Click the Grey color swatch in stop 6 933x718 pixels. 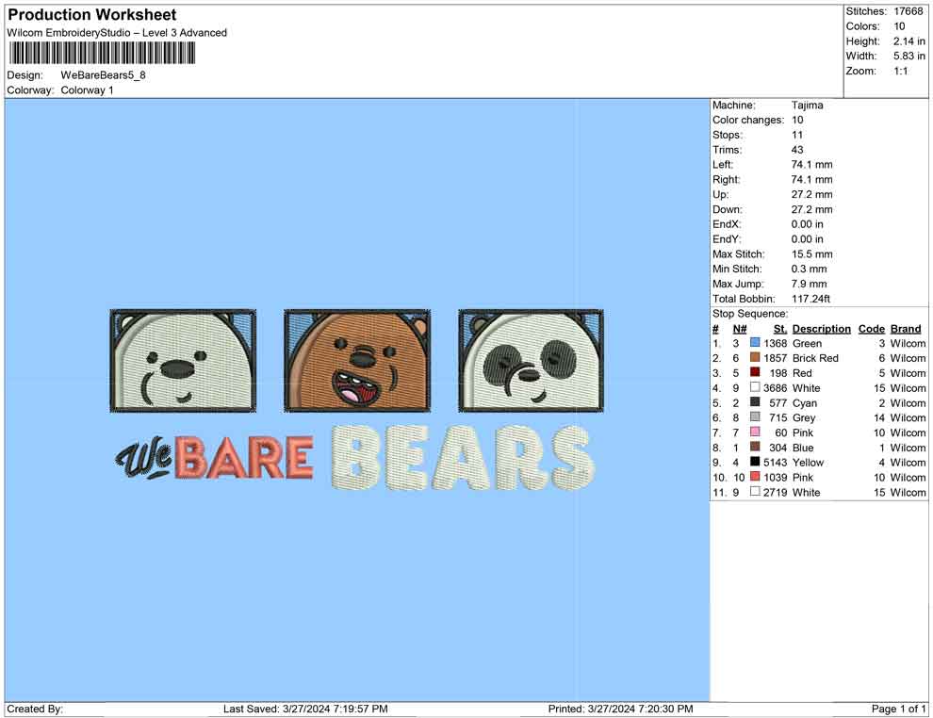tap(755, 417)
